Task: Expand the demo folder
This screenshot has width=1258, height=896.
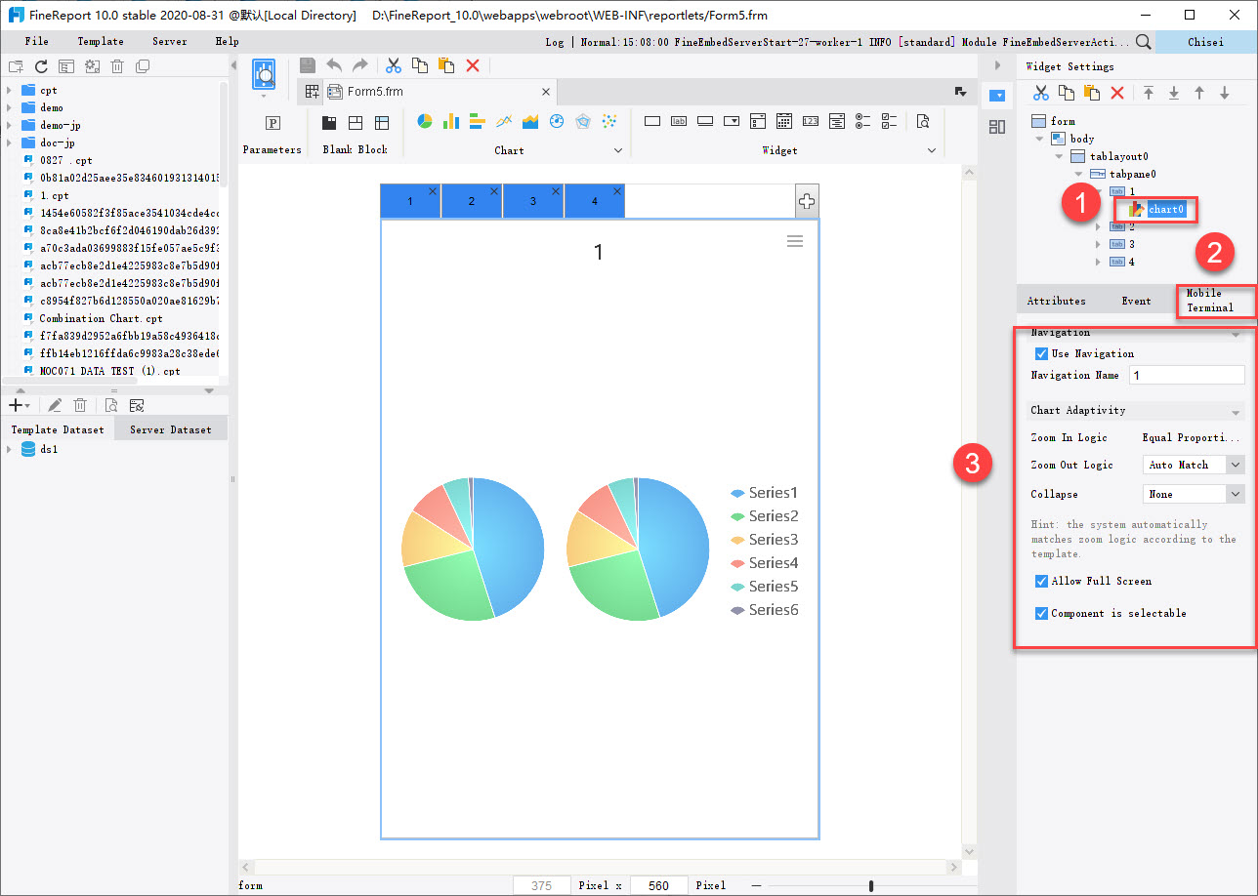Action: [10, 107]
